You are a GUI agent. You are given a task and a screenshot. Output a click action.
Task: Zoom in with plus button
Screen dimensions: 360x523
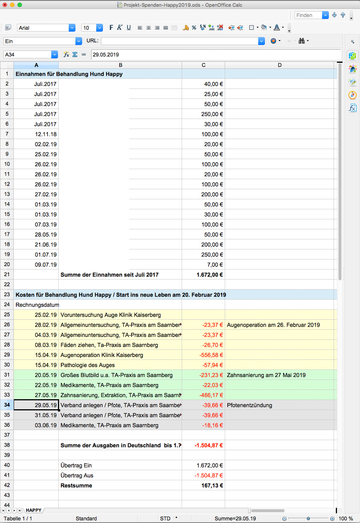[x=332, y=519]
